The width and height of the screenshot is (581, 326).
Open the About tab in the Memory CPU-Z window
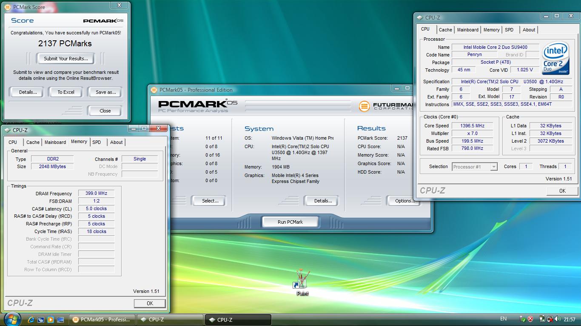[x=116, y=142]
